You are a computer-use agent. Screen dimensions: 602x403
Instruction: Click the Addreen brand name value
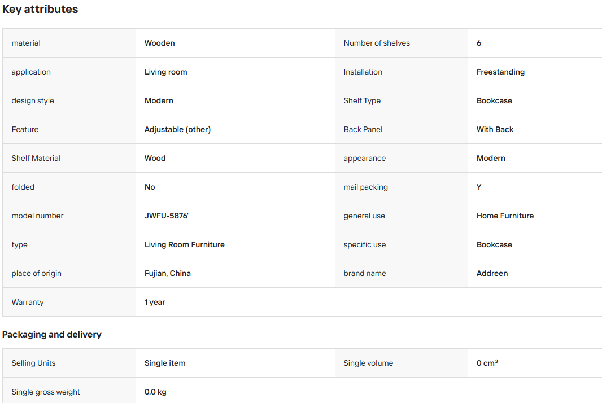tap(492, 273)
